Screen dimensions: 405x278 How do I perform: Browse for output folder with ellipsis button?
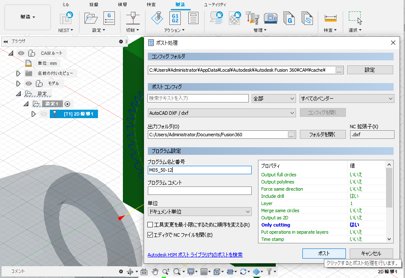click(x=291, y=135)
